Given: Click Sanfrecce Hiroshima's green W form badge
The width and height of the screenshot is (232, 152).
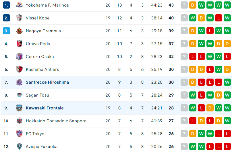Looking at the screenshot, I should click(x=227, y=82).
